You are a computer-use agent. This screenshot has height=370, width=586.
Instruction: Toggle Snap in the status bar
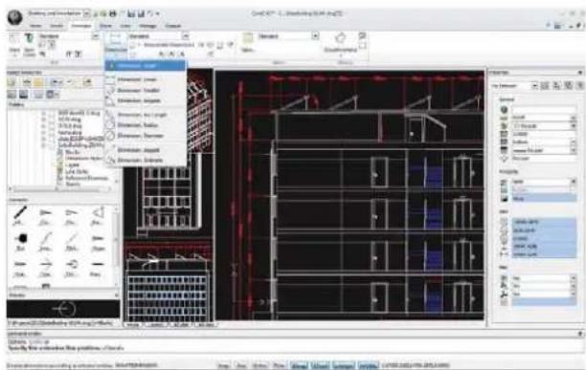pyautogui.click(x=223, y=365)
